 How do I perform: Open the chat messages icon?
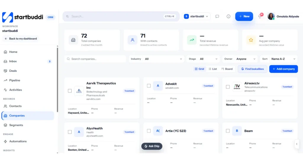click(217, 16)
